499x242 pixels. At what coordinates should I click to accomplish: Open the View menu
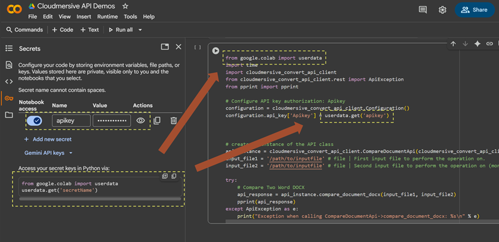tap(64, 17)
